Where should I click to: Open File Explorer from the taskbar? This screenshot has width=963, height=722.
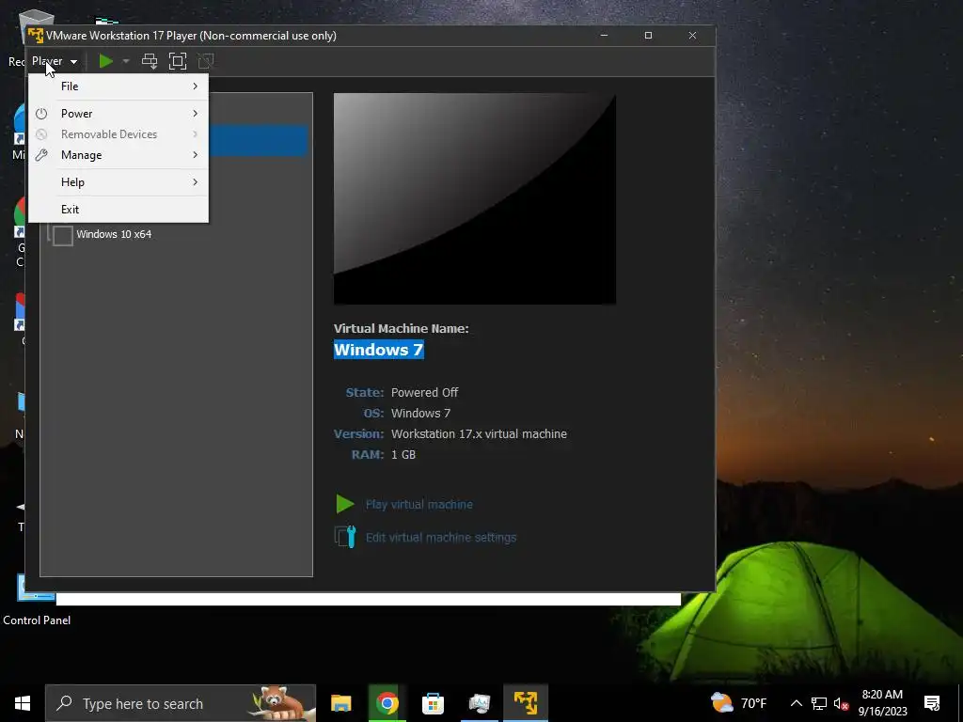point(340,703)
